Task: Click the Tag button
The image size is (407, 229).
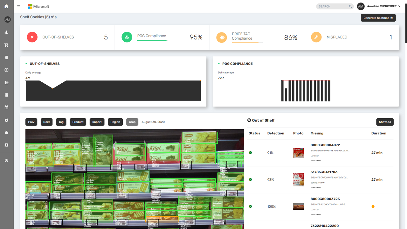Action: pos(61,122)
